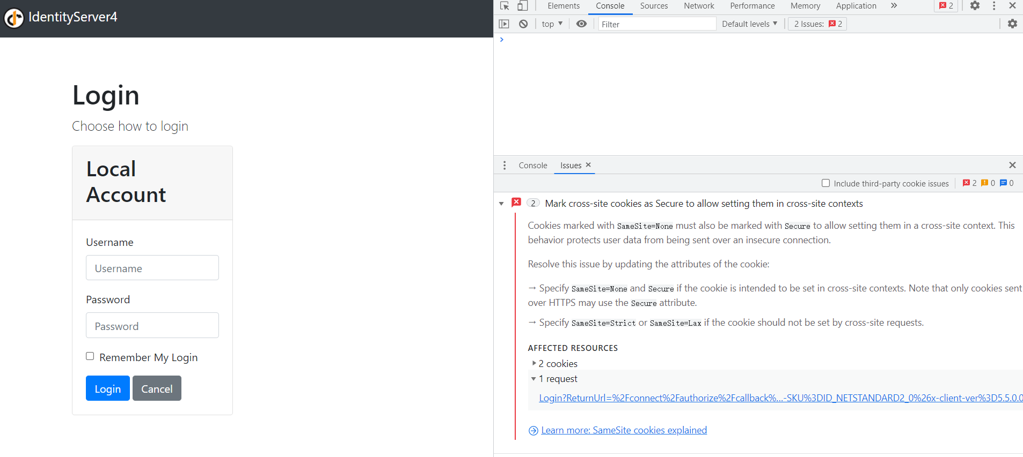Activate the inspect element picker icon
1023x457 pixels.
[505, 6]
